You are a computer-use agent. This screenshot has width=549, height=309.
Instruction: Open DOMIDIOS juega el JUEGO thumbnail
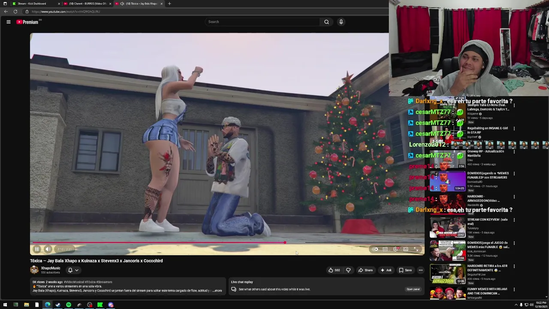pyautogui.click(x=447, y=250)
